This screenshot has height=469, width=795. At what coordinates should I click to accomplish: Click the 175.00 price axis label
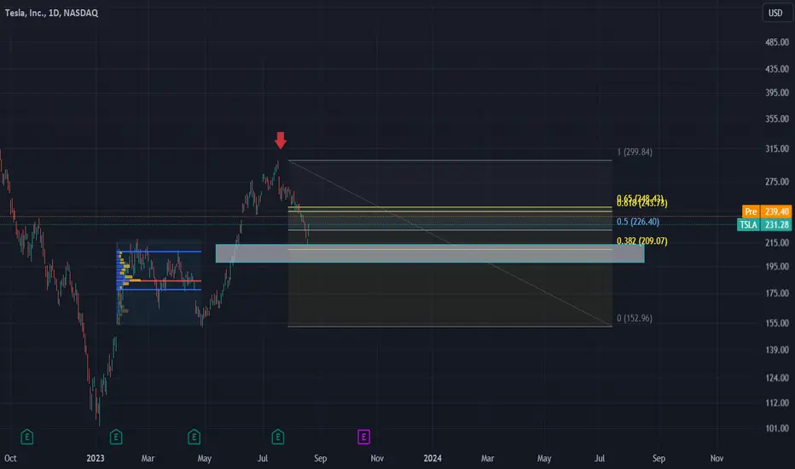777,293
